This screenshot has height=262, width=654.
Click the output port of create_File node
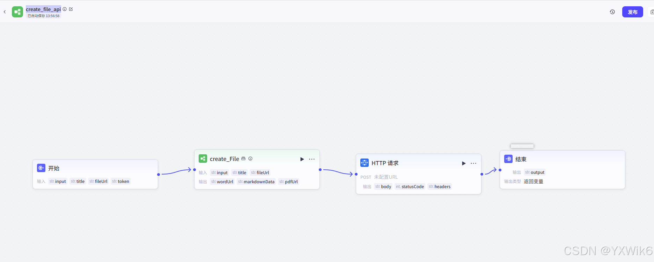[320, 170]
